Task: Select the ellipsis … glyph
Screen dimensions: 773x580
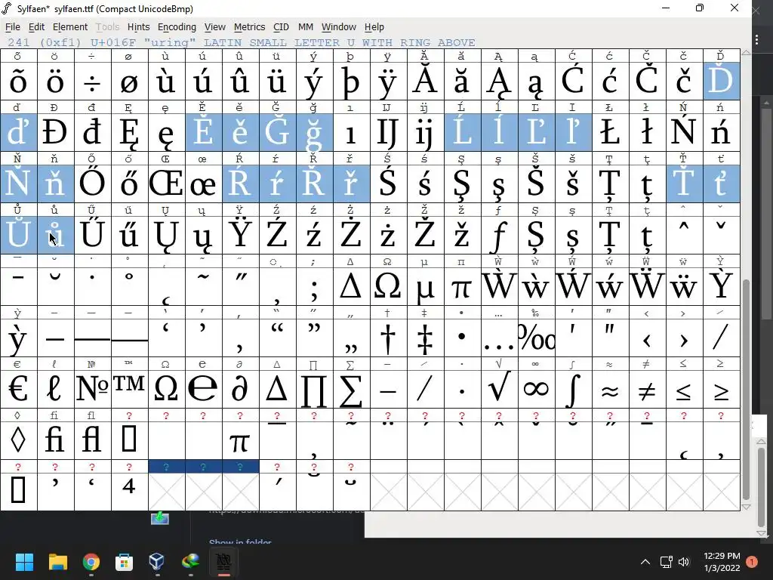Action: coord(499,338)
